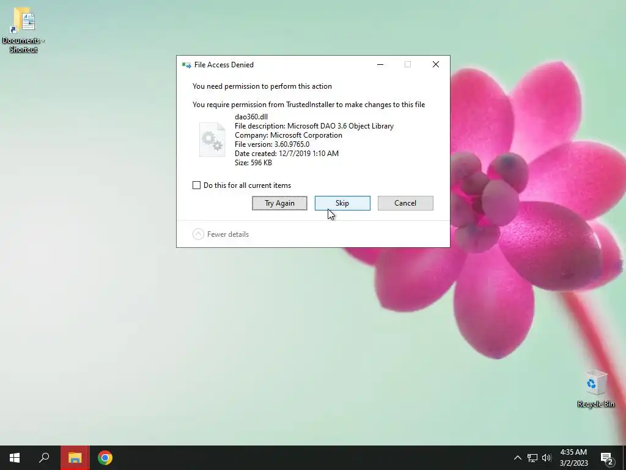Viewport: 626px width, 470px height.
Task: Close the File Access Denied dialog
Action: pyautogui.click(x=435, y=64)
